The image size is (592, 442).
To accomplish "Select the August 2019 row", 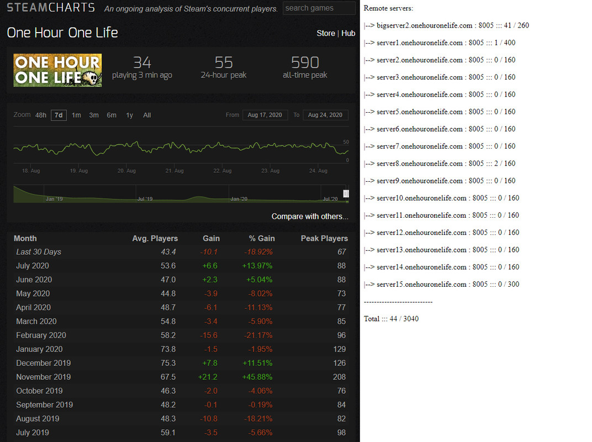I will (x=181, y=419).
